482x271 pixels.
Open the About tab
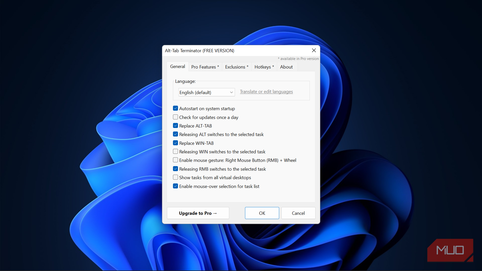286,67
